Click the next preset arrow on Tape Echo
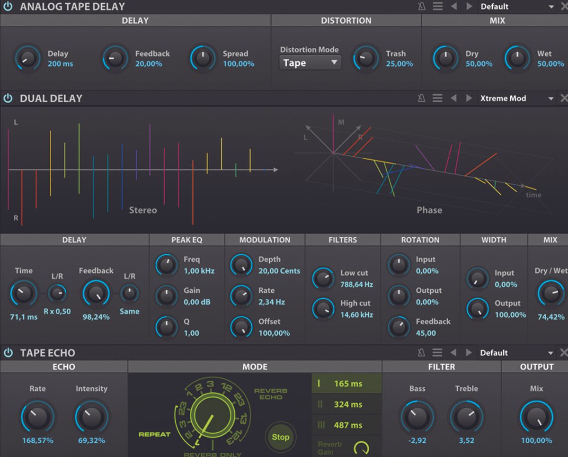The height and width of the screenshot is (457, 568). point(469,352)
